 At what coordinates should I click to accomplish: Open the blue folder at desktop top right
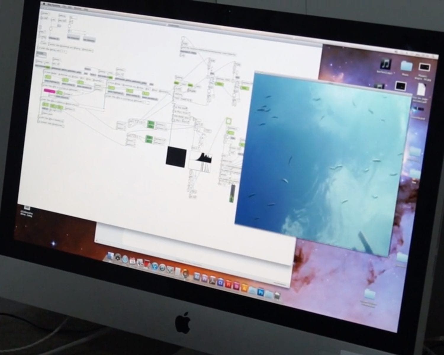pyautogui.click(x=406, y=66)
